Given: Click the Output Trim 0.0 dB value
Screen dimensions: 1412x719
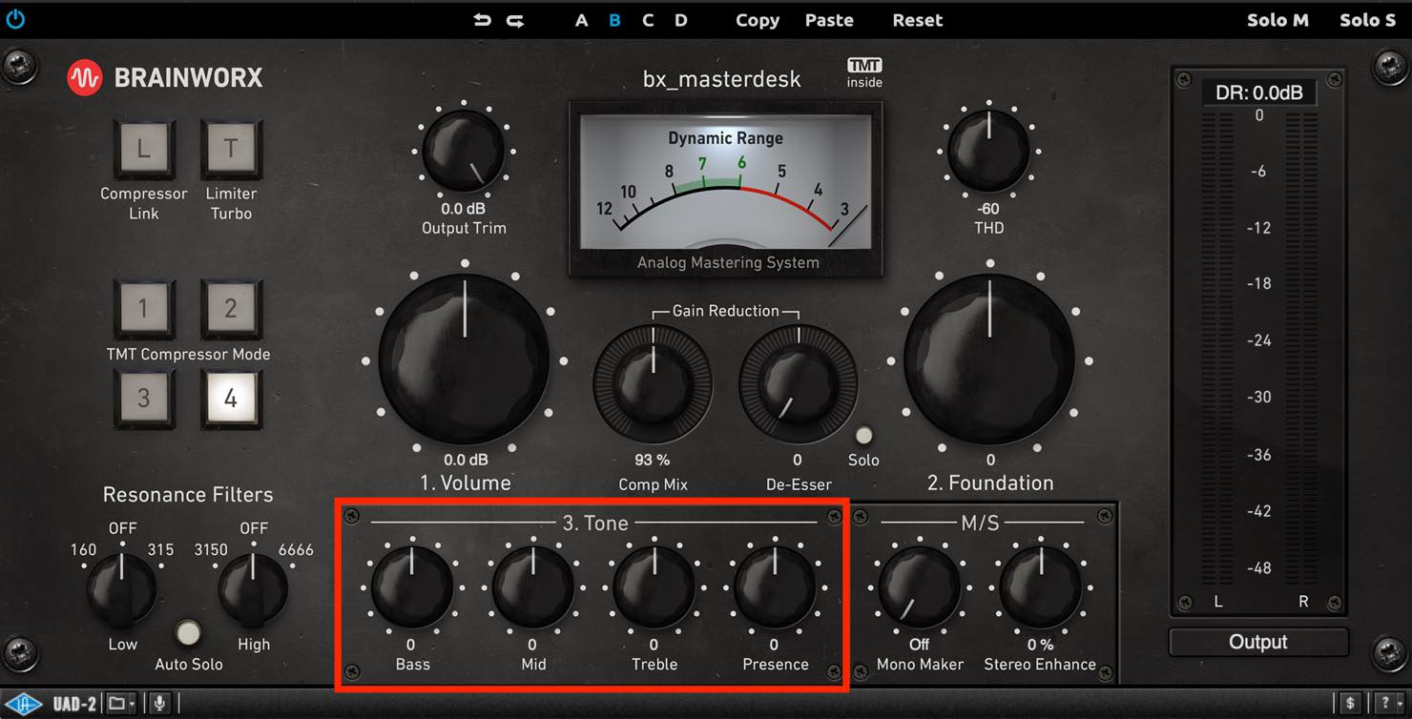Looking at the screenshot, I should (x=464, y=208).
